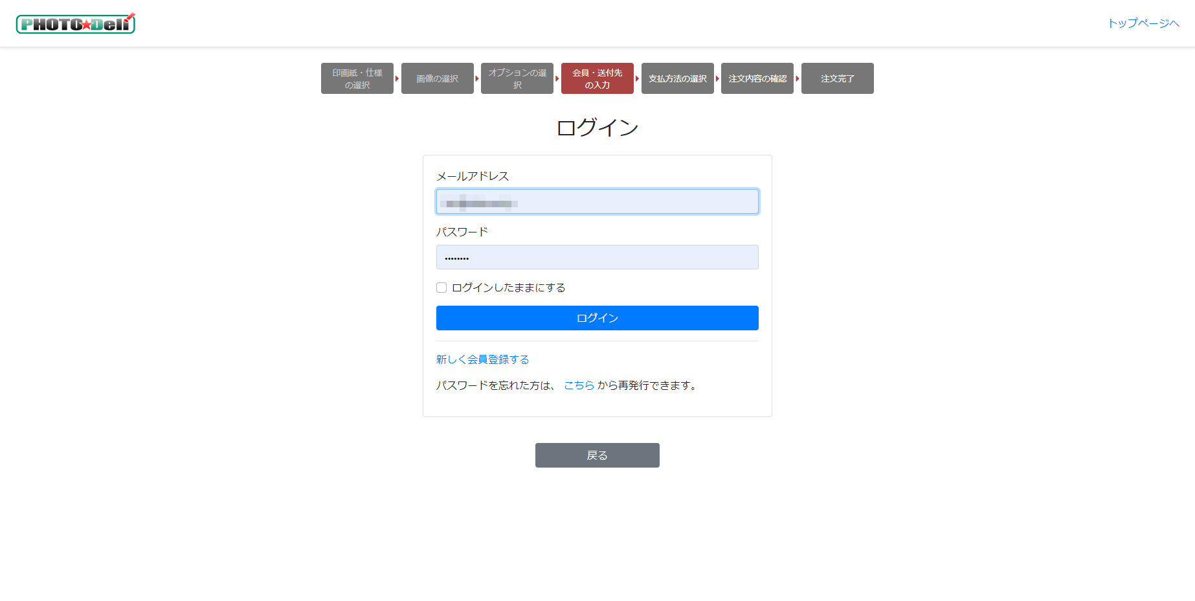Click the arrow after 会員・送付先の入力 step
Image resolution: width=1195 pixels, height=601 pixels.
[x=638, y=78]
